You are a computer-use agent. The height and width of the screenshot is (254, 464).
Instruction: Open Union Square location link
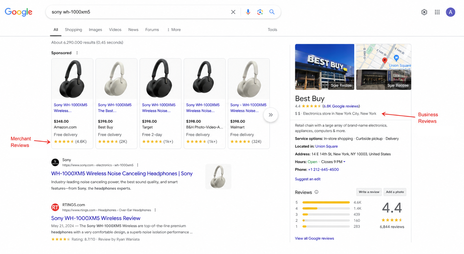point(326,146)
